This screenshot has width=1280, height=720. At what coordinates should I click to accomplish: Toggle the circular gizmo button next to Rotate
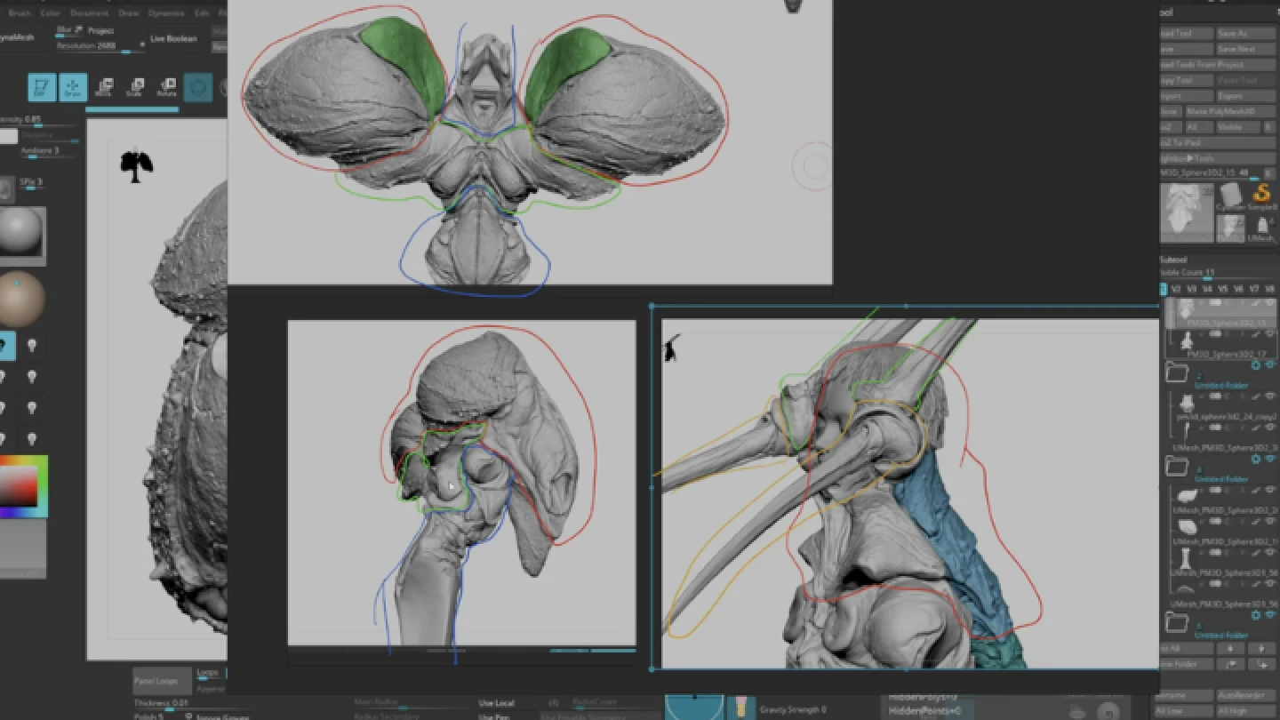tap(197, 87)
